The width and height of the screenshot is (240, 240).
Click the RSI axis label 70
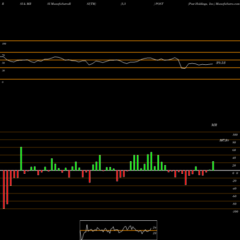point(3,55)
